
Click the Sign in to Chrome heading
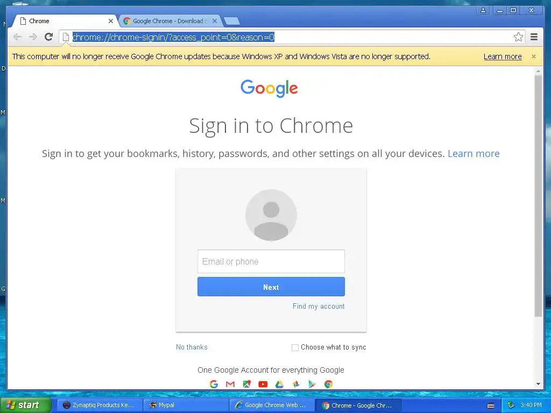click(x=271, y=126)
